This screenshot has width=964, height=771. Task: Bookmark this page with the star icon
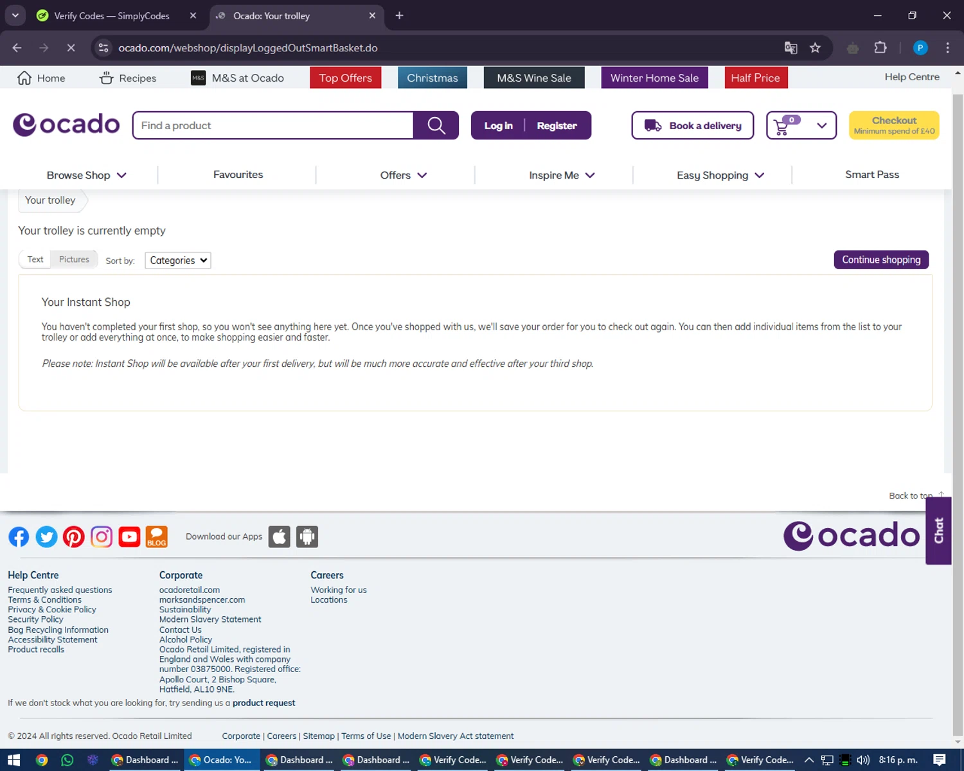815,48
